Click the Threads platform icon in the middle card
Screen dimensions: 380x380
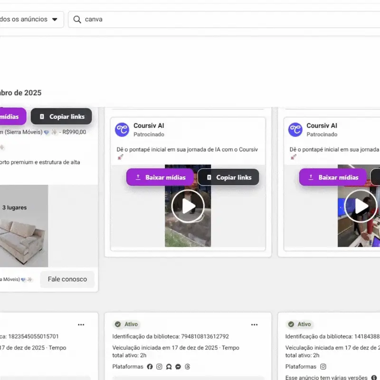click(x=188, y=367)
